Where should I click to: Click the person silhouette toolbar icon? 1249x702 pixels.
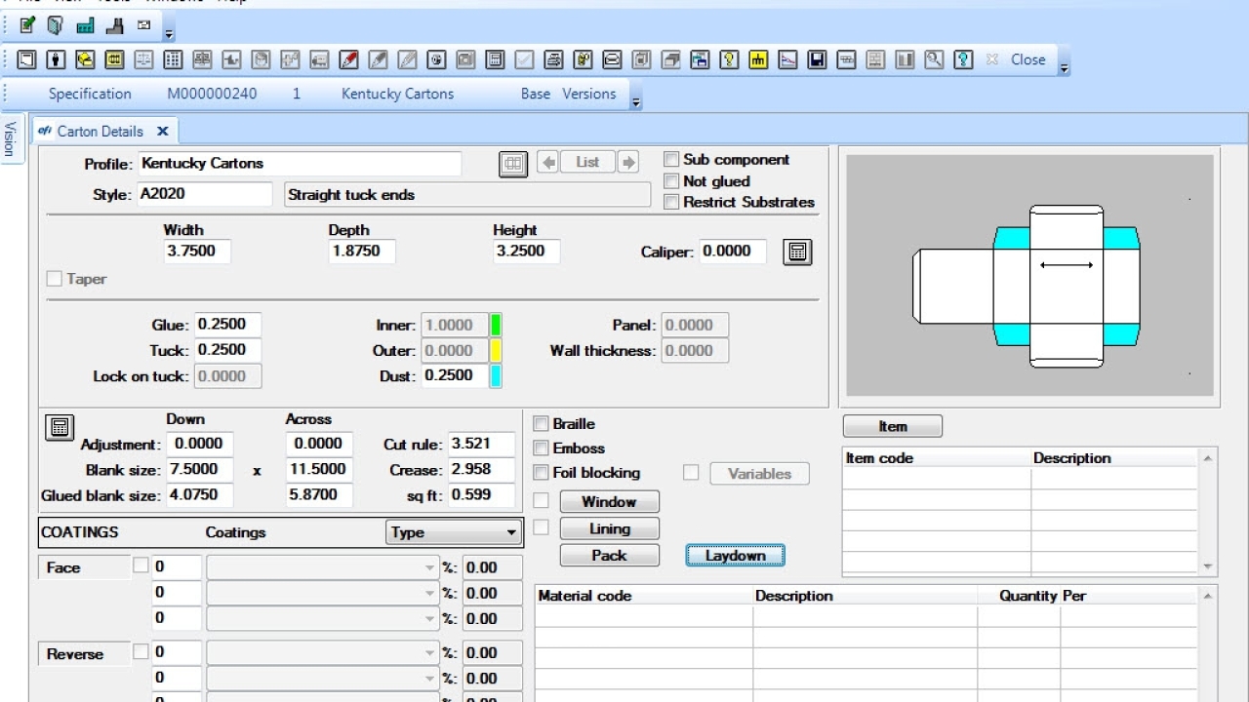tap(56, 59)
